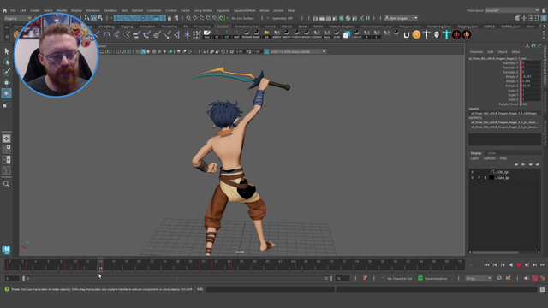Choose the Lasso select tool

6,62
